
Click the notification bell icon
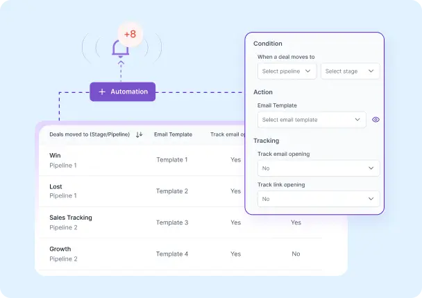click(121, 49)
